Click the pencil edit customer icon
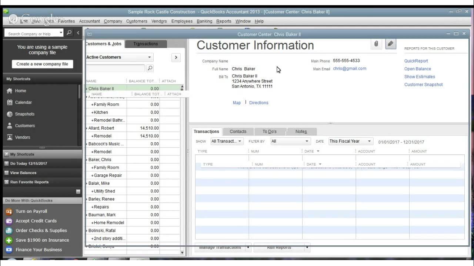 click(x=390, y=44)
